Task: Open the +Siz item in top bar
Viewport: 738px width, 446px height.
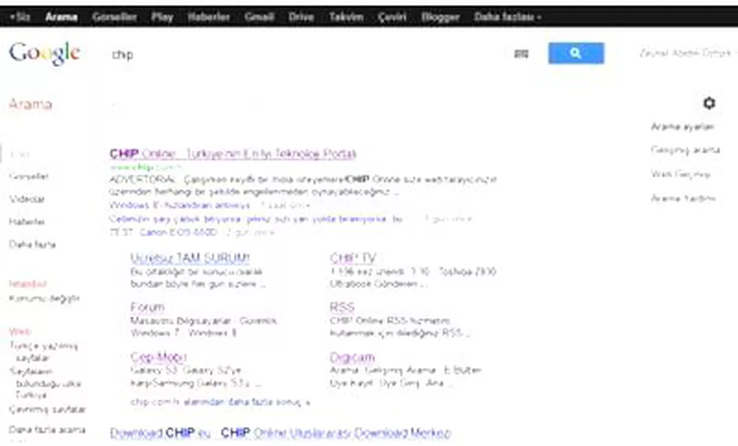Action: point(20,17)
